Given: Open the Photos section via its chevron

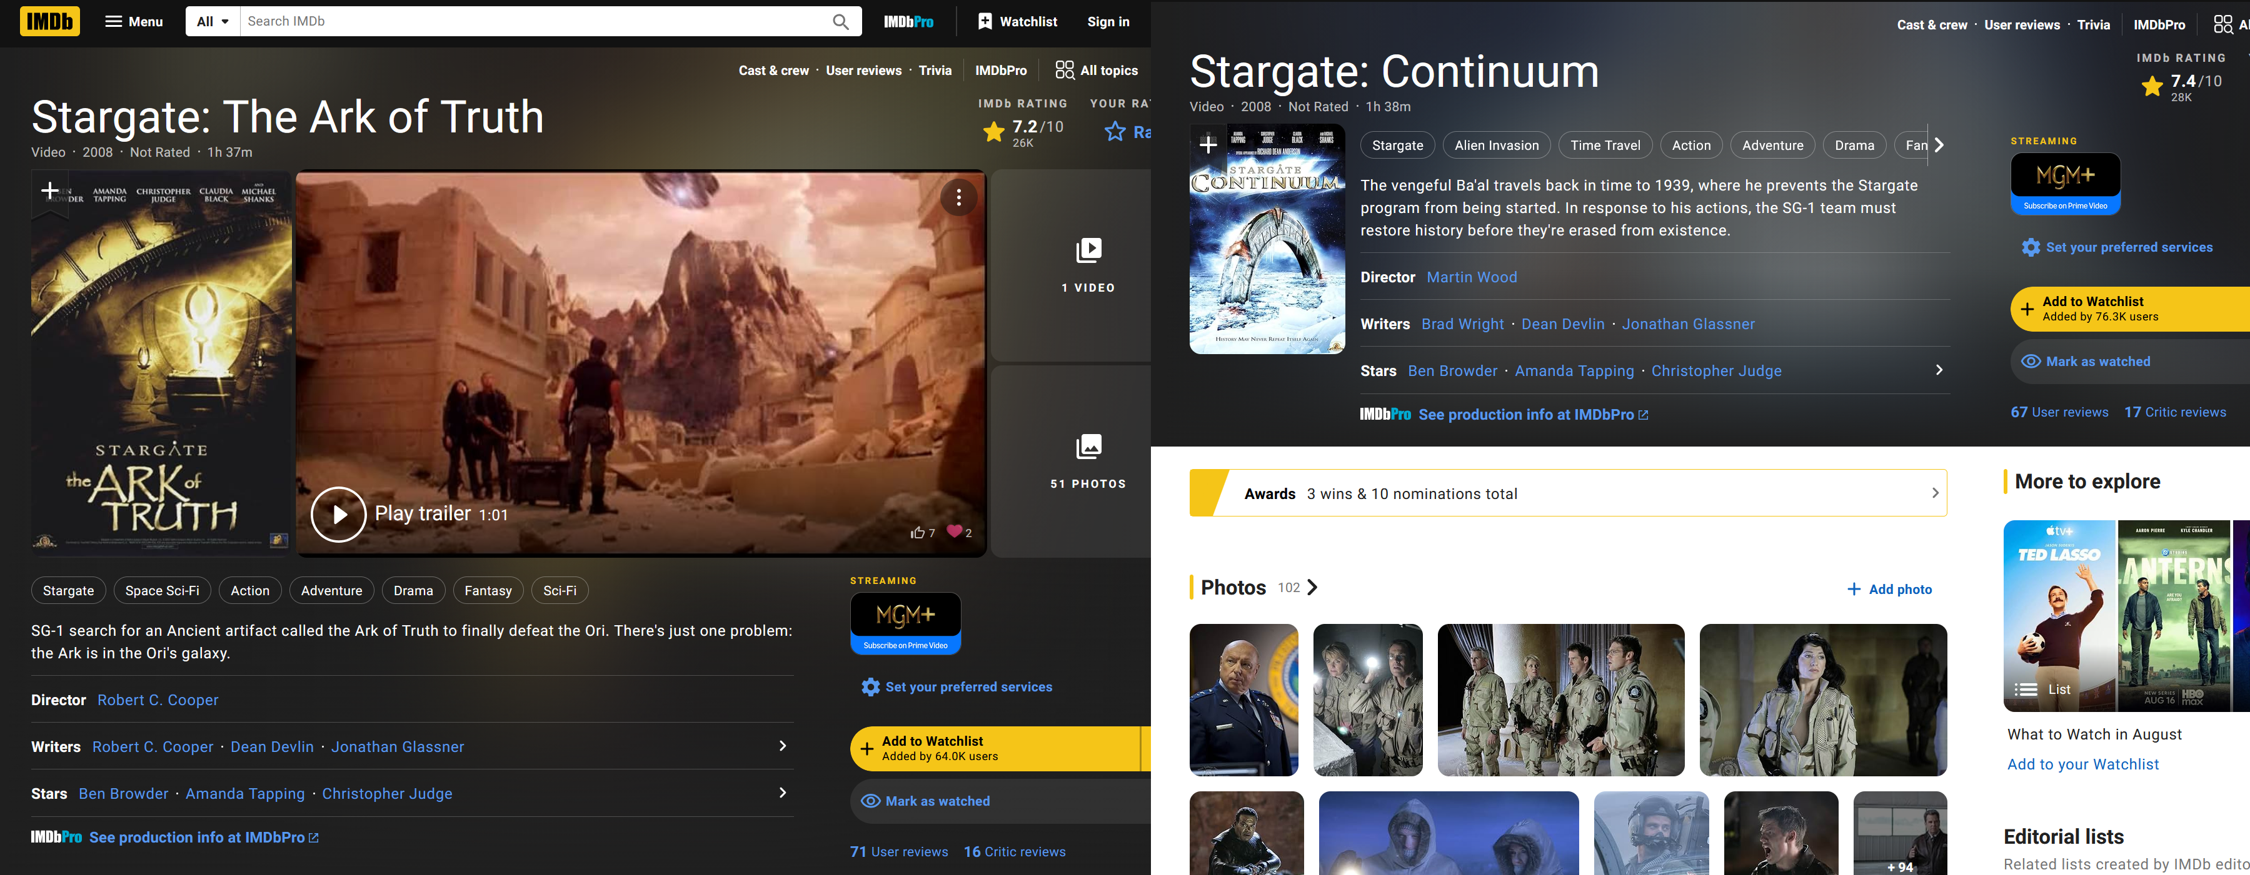Looking at the screenshot, I should click(1312, 587).
